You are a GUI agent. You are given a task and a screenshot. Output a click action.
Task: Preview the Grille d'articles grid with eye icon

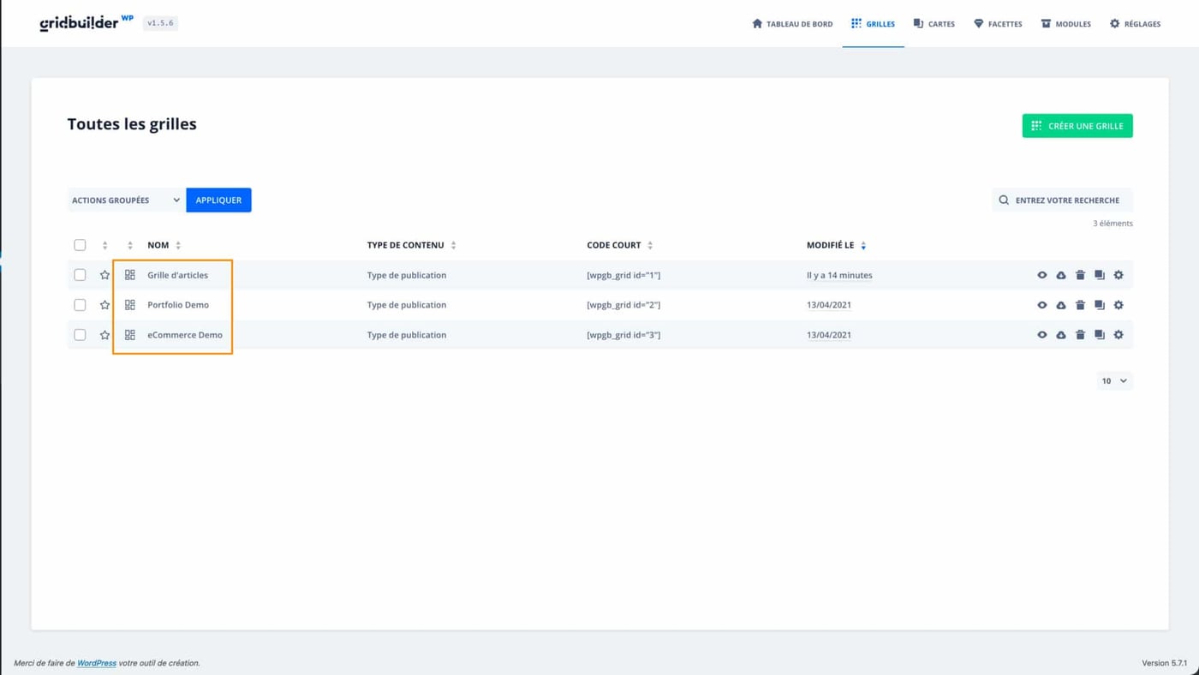click(1041, 275)
